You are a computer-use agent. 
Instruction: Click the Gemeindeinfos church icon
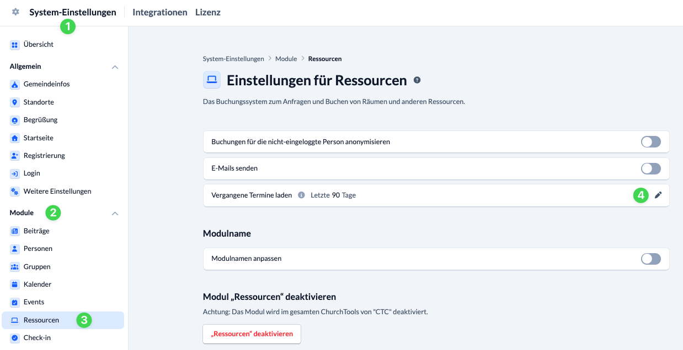15,84
